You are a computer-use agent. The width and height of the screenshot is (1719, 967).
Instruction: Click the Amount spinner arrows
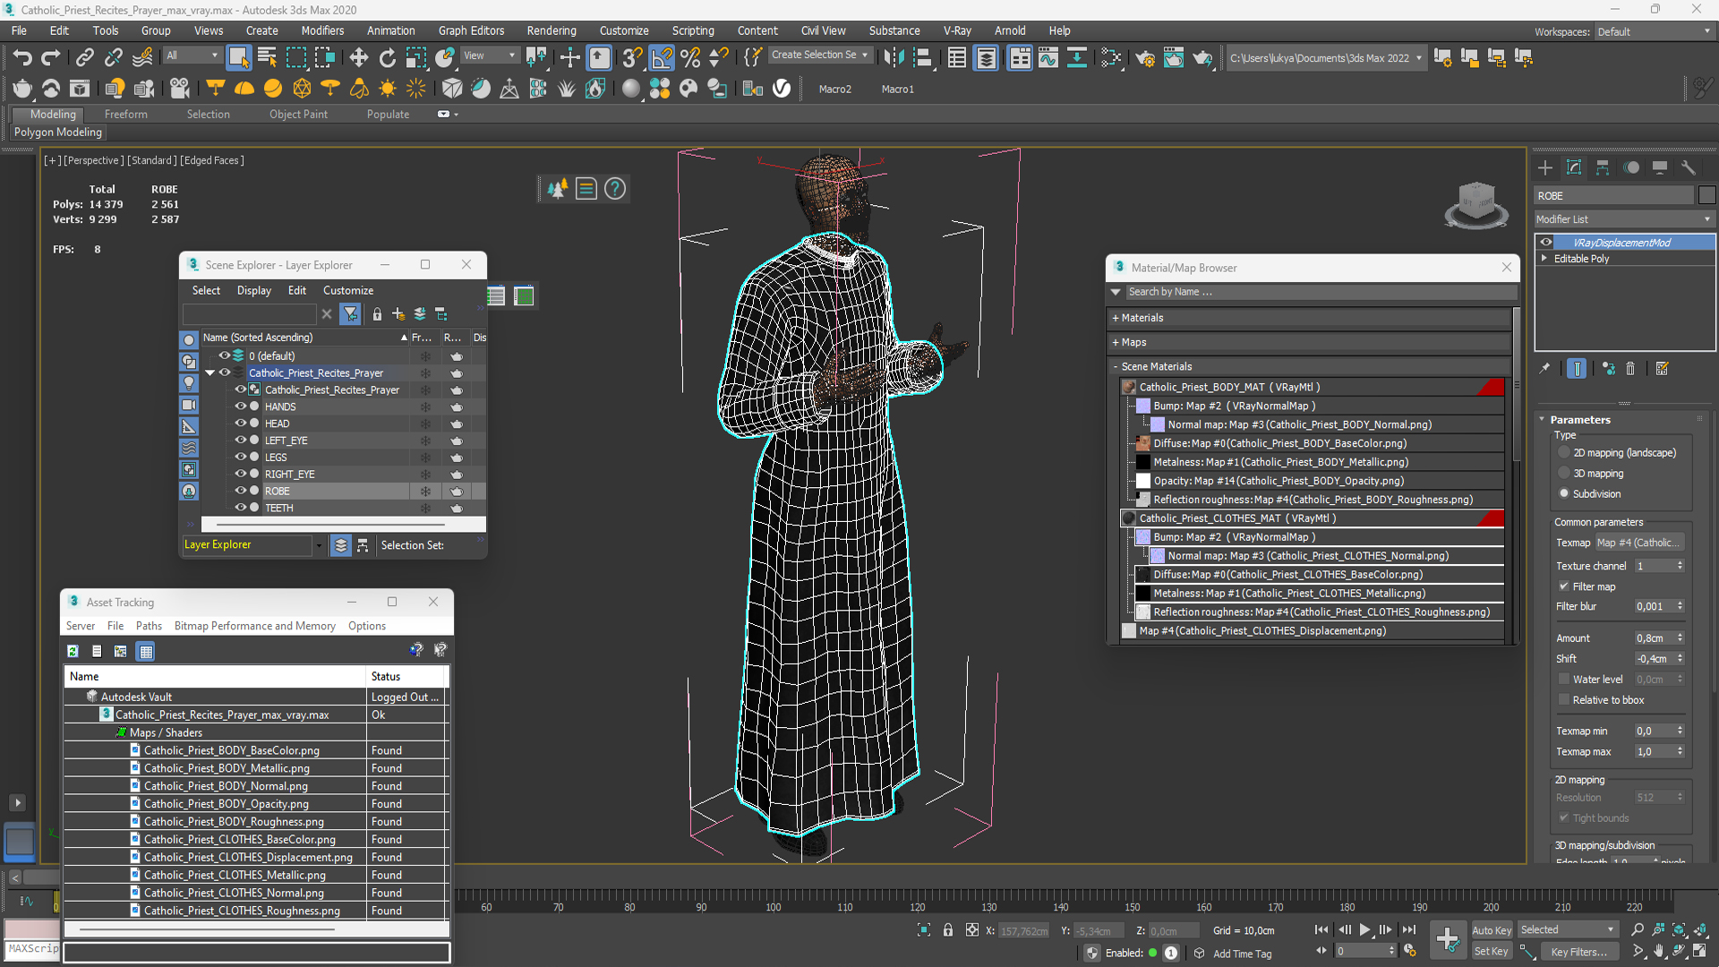1681,638
